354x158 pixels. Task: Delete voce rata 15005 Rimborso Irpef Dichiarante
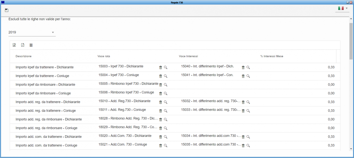(x=161, y=85)
